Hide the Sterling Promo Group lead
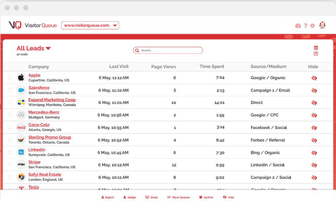This screenshot has width=336, height=201. [314, 141]
